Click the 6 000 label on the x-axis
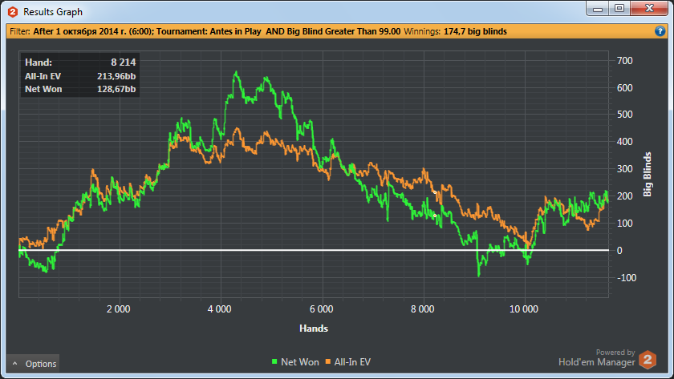Screen dimensions: 674x379 click(321, 308)
